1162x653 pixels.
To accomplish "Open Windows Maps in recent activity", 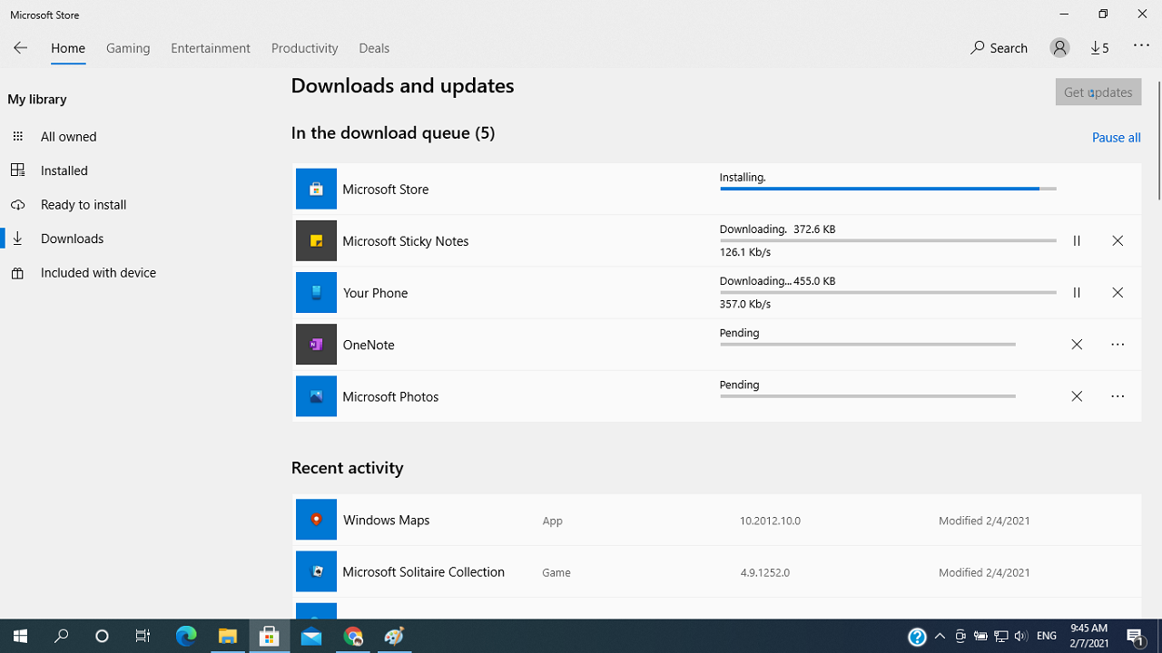I will click(716, 520).
